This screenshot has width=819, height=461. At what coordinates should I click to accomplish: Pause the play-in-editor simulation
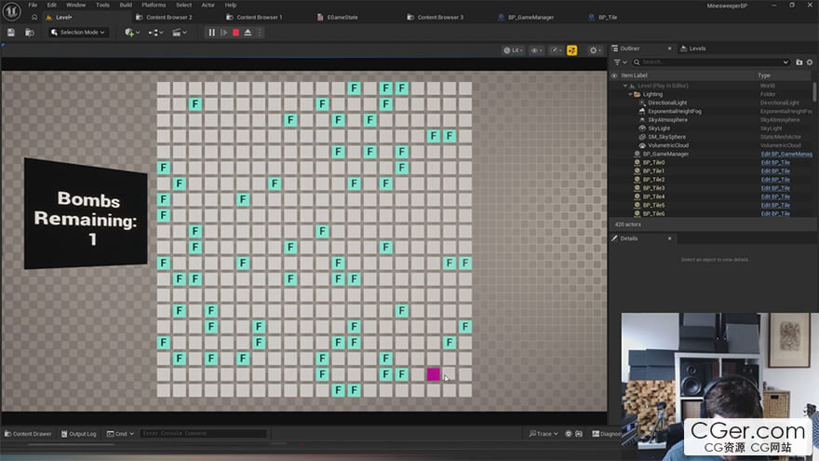coord(211,33)
